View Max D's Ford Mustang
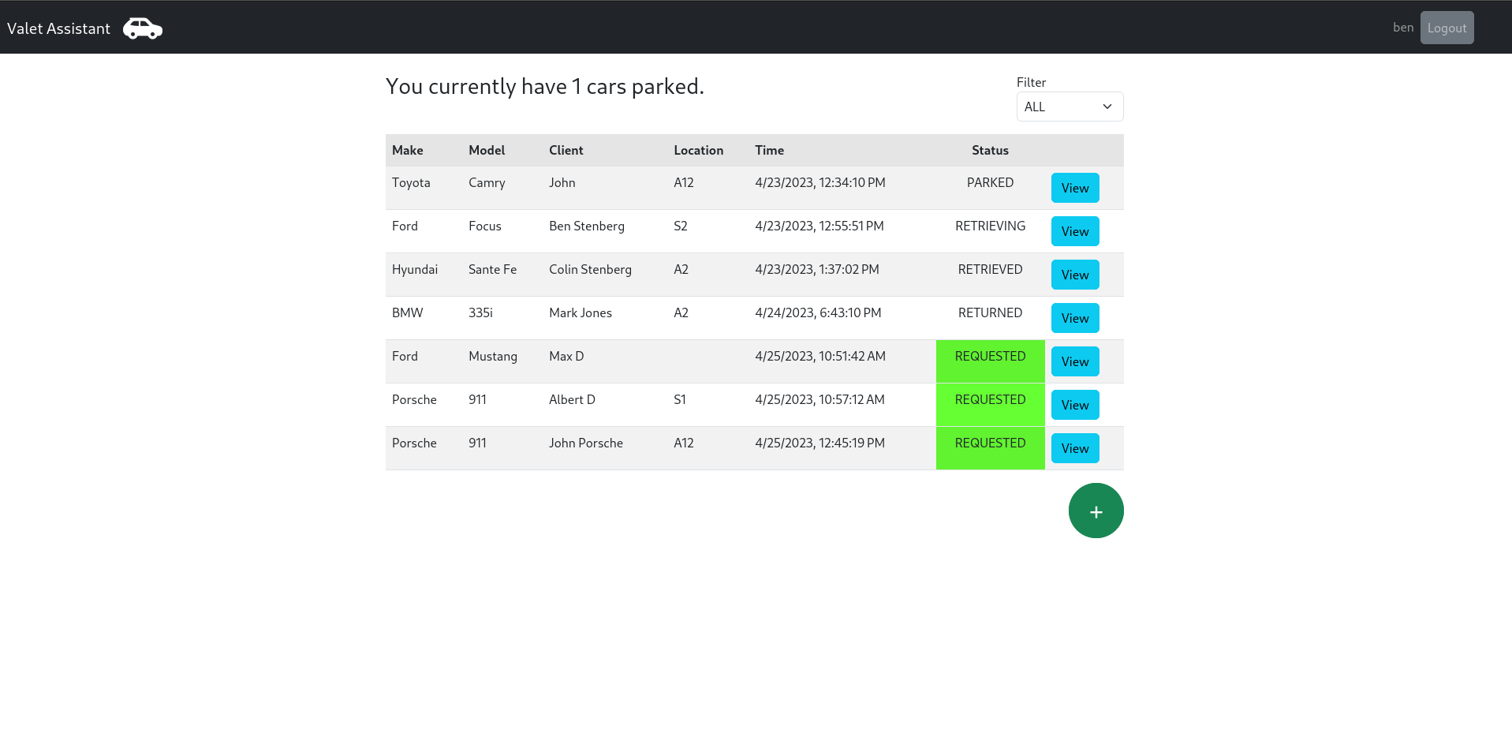 (x=1074, y=361)
